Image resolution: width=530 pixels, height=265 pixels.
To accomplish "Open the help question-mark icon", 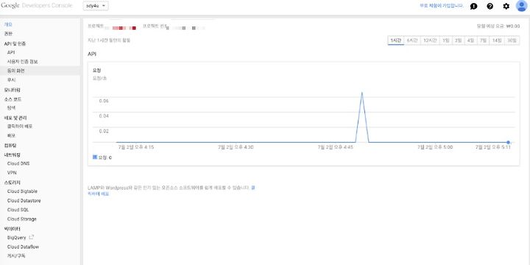I will (490, 6).
